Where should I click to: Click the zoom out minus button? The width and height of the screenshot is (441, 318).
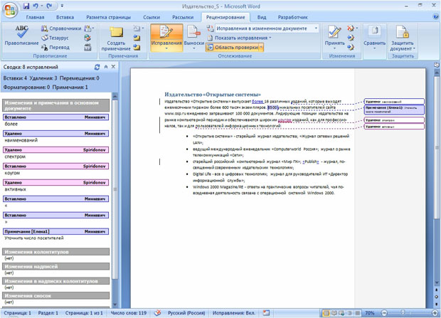point(384,313)
